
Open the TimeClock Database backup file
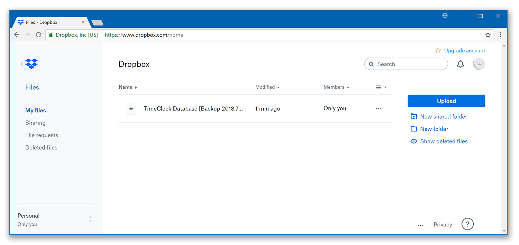pyautogui.click(x=193, y=109)
